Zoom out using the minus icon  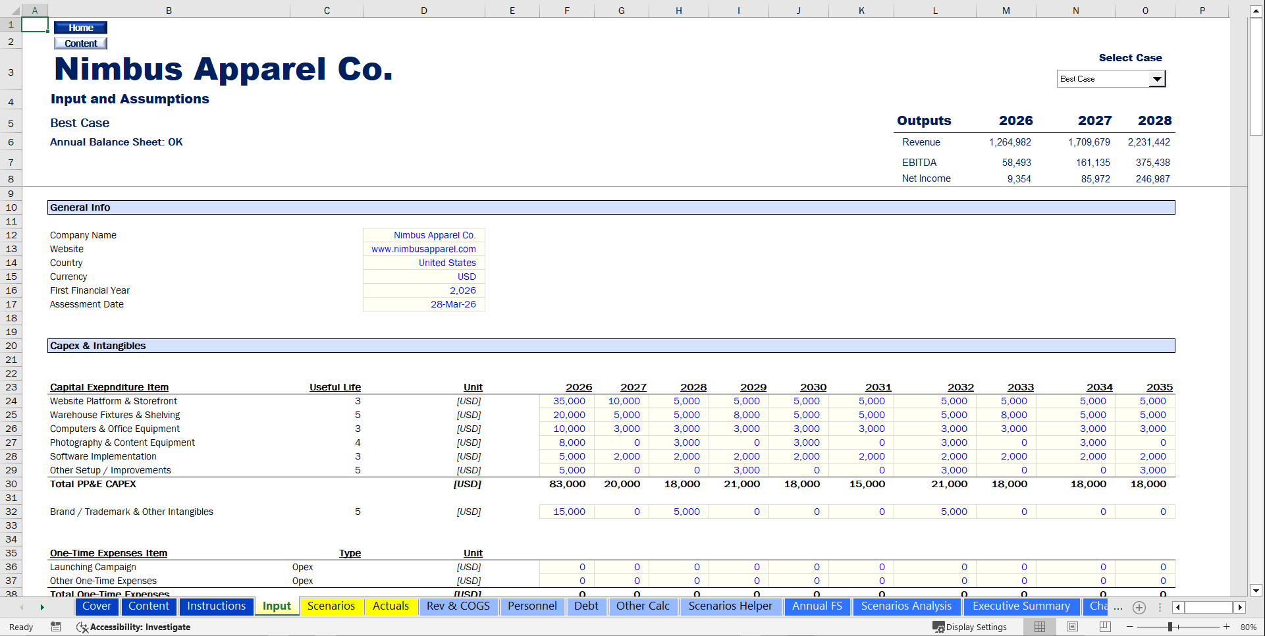(x=1130, y=626)
